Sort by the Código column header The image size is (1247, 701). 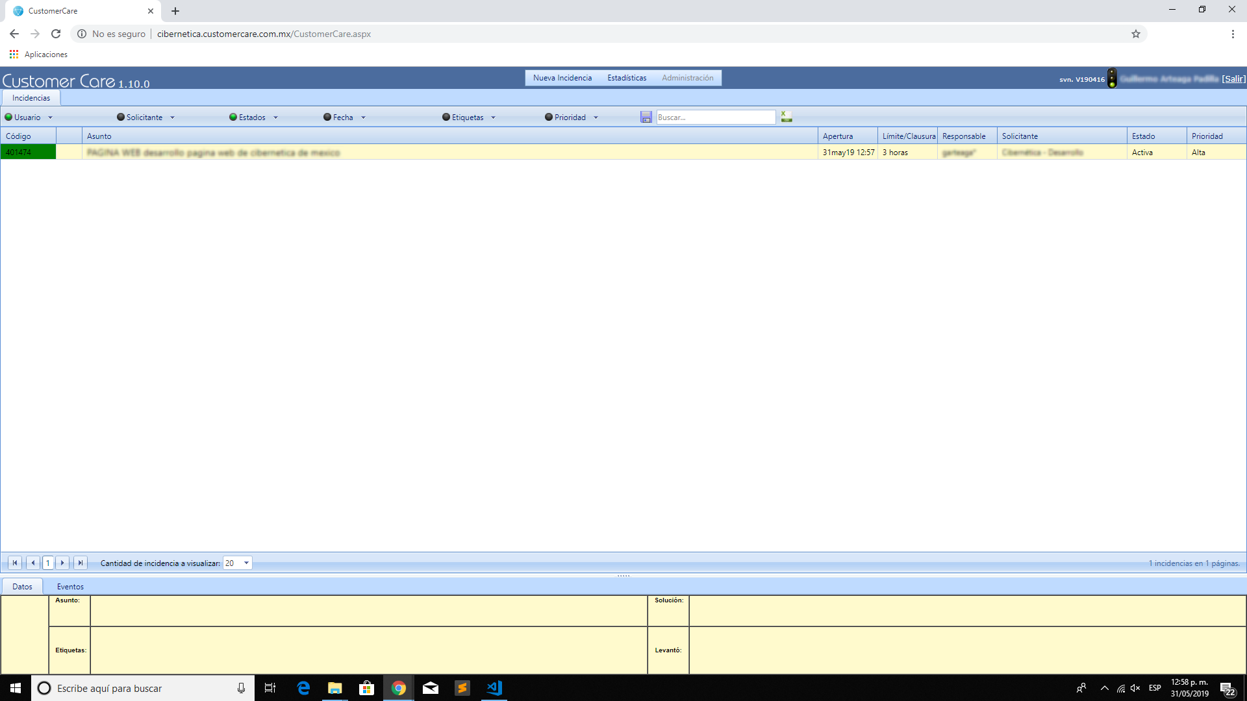(29, 136)
